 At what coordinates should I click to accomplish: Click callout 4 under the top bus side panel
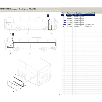point(28,33)
